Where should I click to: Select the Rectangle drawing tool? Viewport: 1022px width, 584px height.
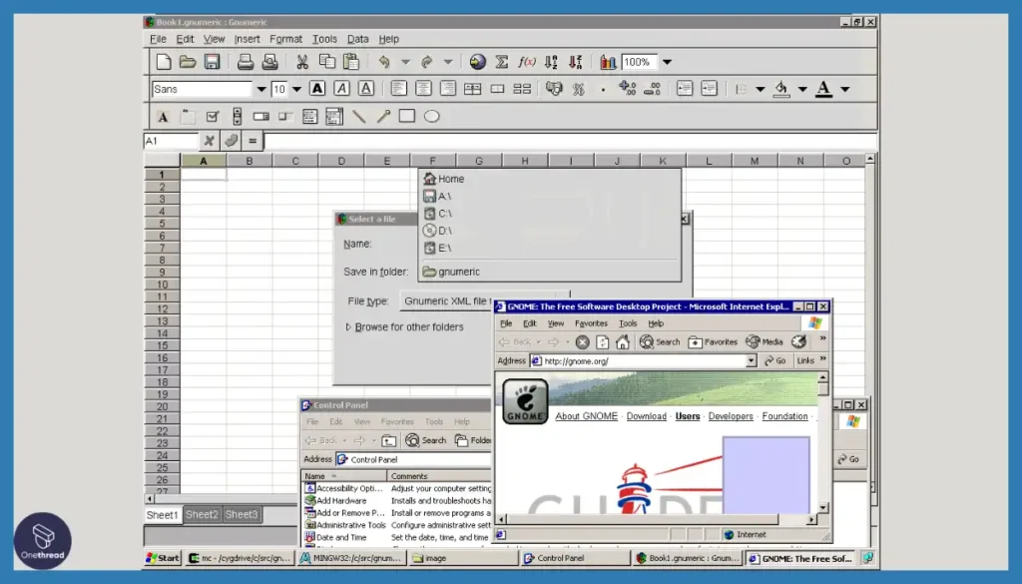click(407, 116)
